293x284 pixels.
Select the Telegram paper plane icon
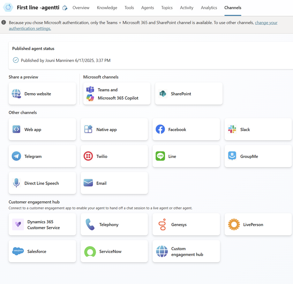(x=16, y=156)
